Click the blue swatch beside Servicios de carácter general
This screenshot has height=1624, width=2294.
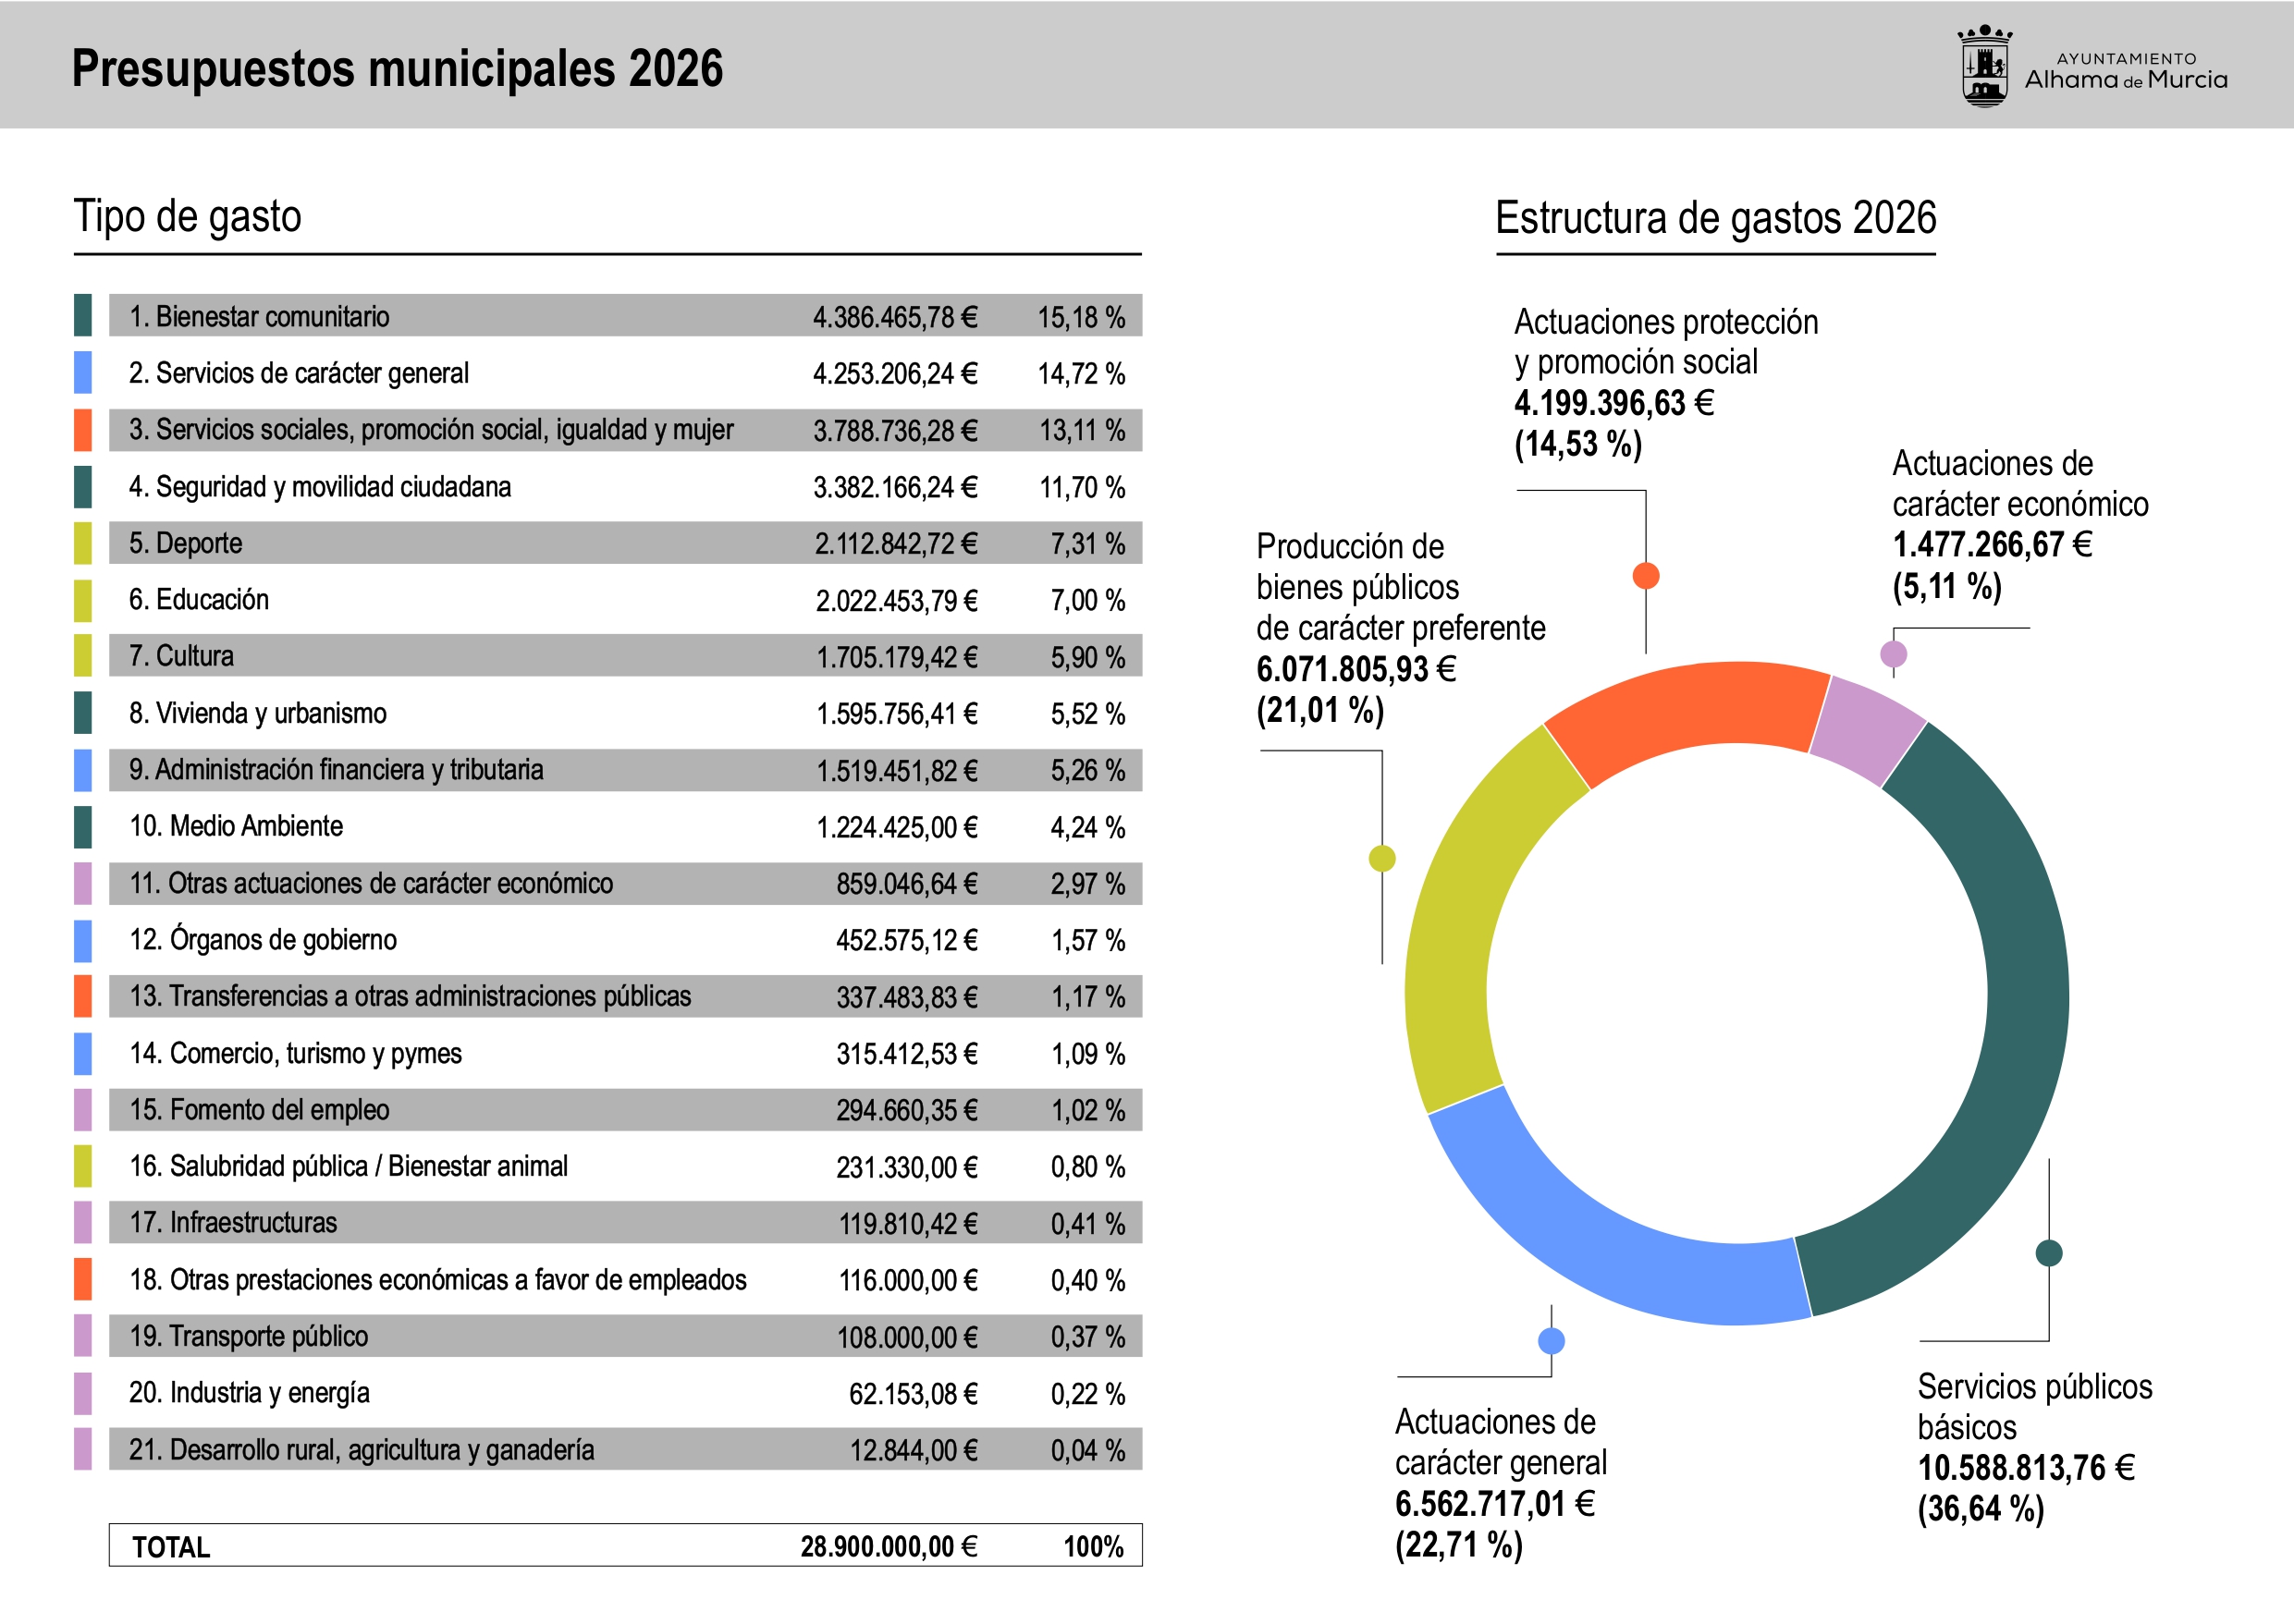(83, 372)
